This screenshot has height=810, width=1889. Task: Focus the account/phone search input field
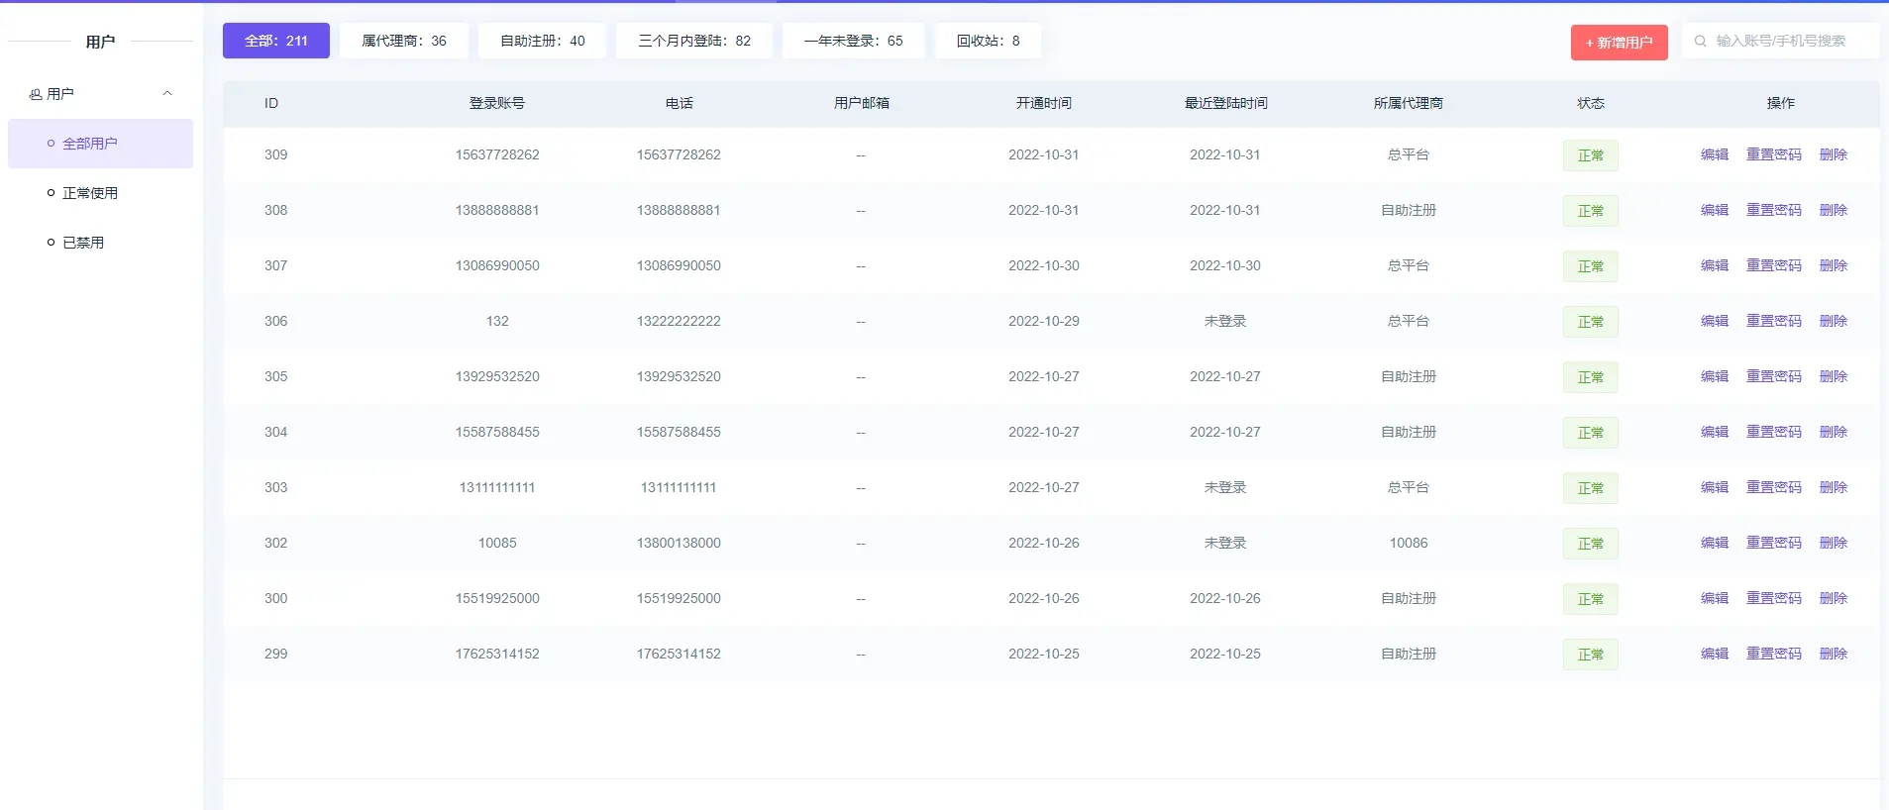coord(1789,42)
